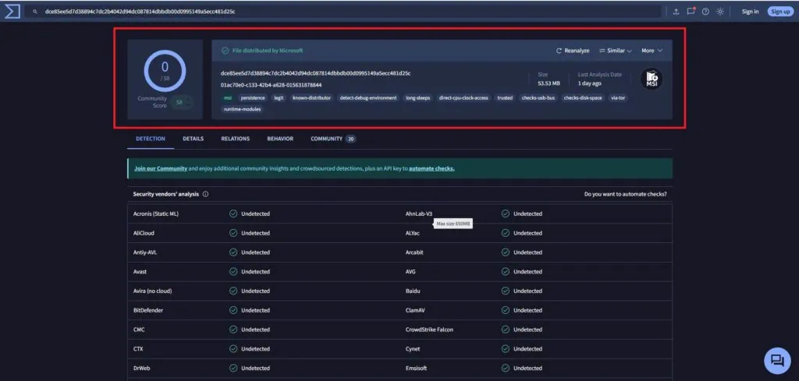Switch to the DETECTION tab
Image resolution: width=799 pixels, height=381 pixels.
151,139
